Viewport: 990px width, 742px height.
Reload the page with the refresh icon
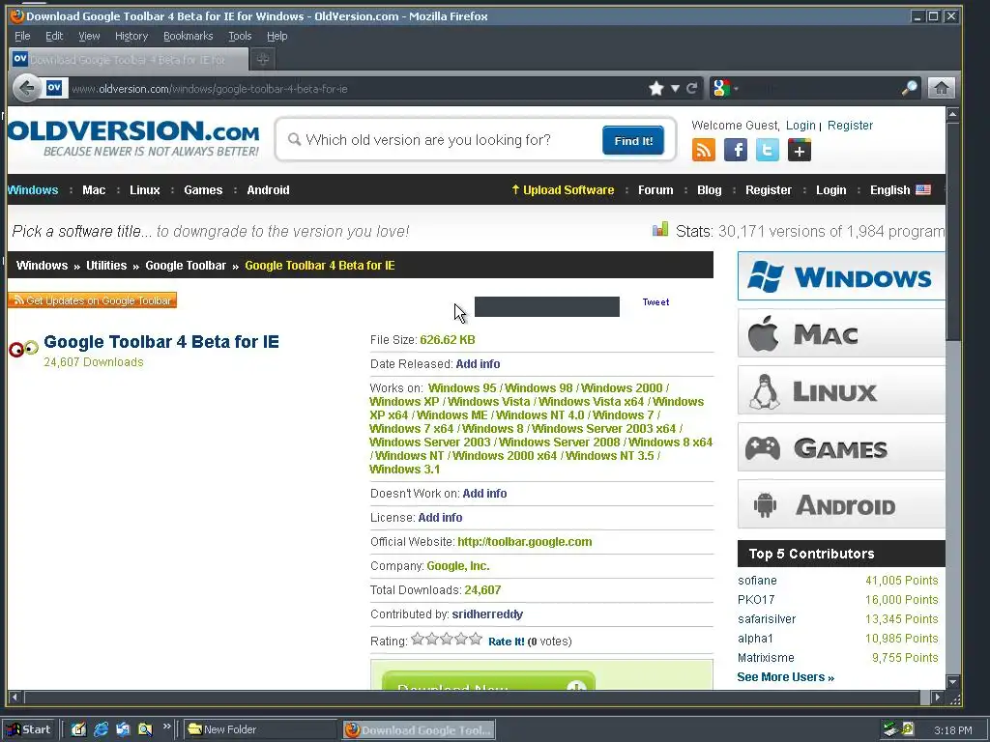692,88
